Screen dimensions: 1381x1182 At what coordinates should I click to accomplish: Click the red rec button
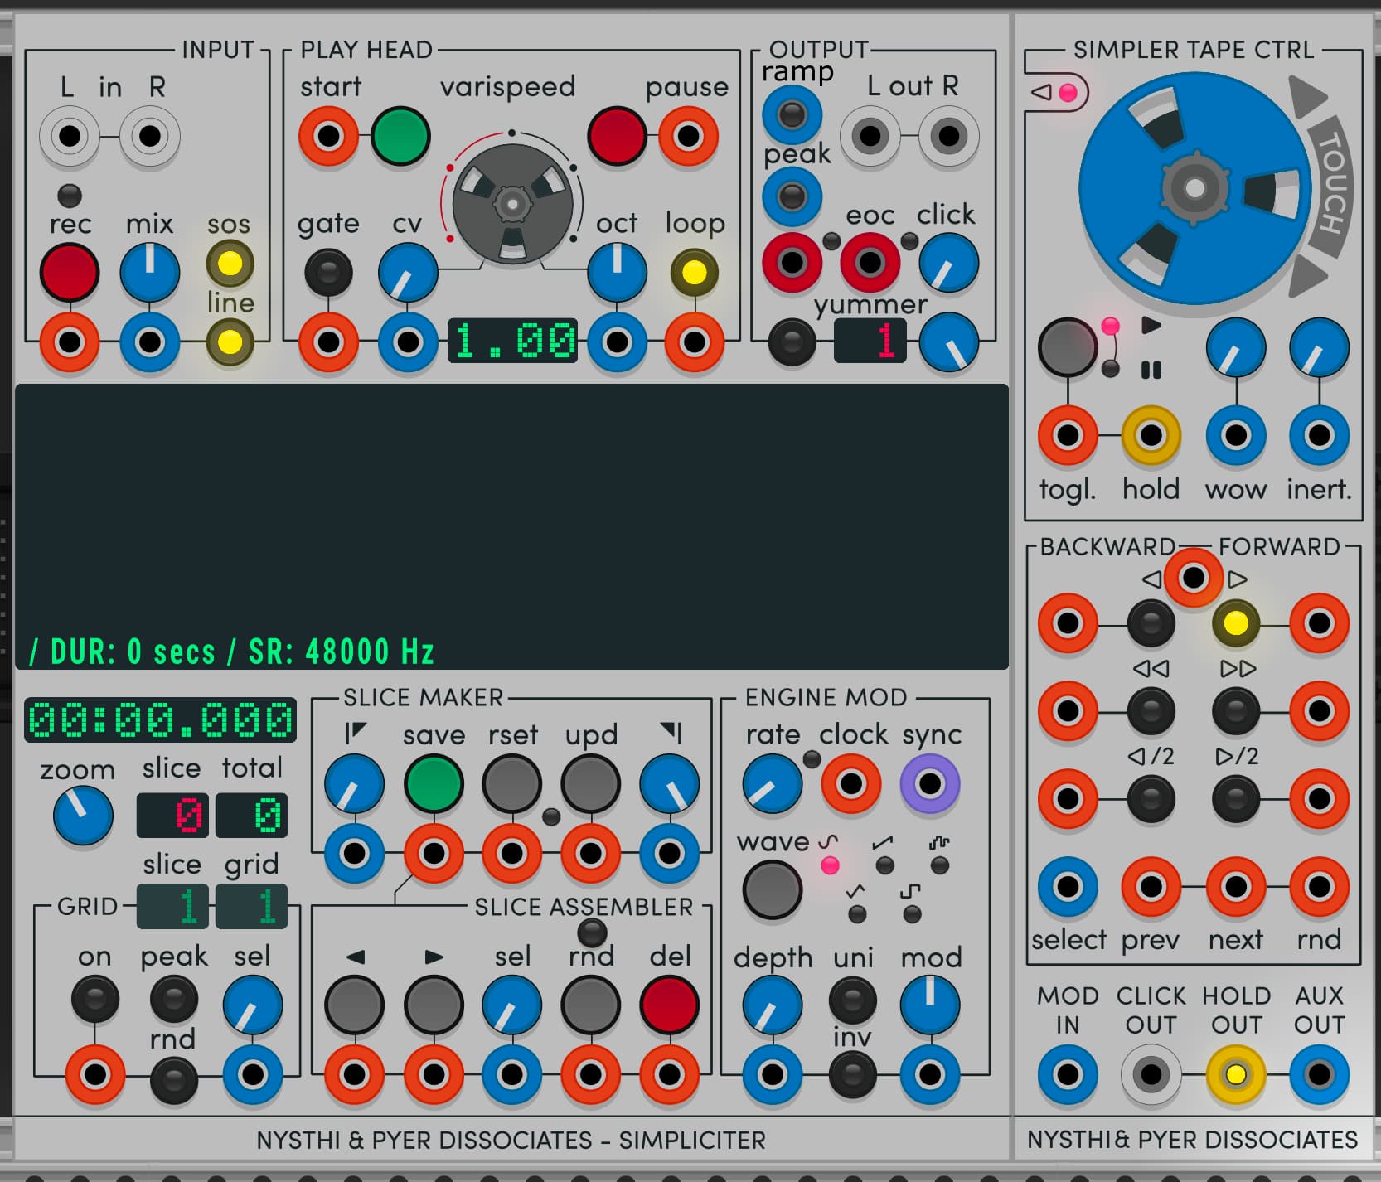tap(70, 273)
